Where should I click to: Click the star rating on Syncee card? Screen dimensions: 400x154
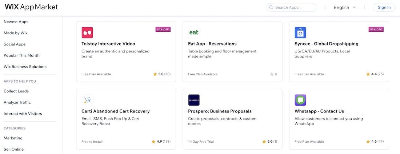coord(375,74)
